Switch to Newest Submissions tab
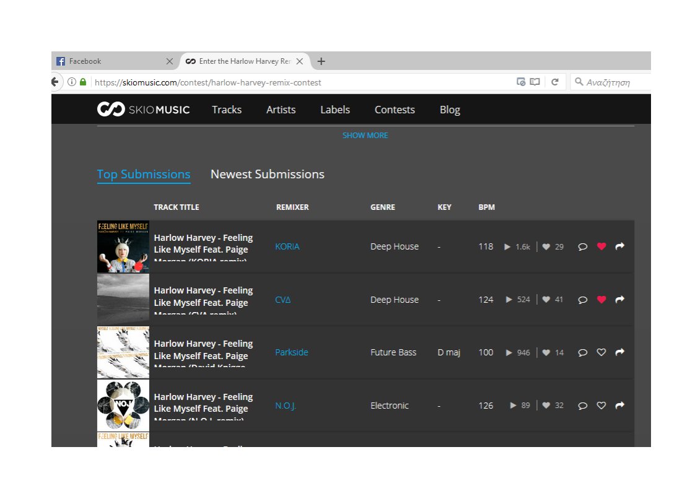Viewport: 695px width, 491px height. click(267, 174)
